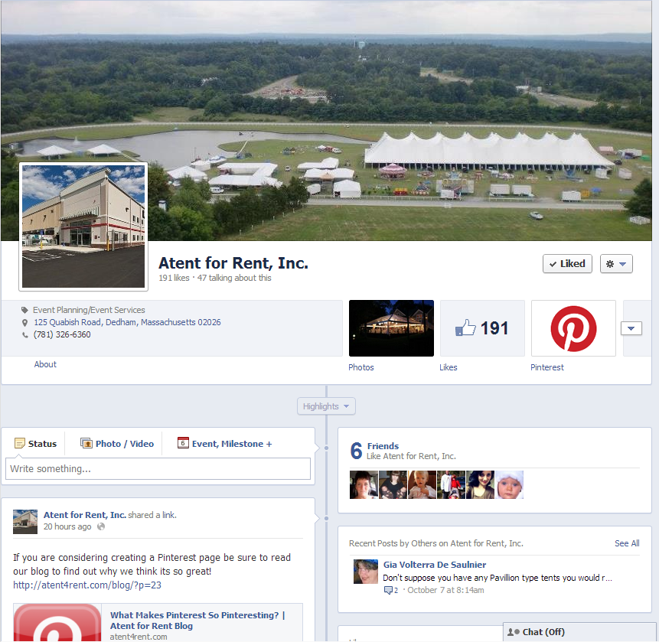Open the 191 Likes tile
659x642 pixels.
482,328
